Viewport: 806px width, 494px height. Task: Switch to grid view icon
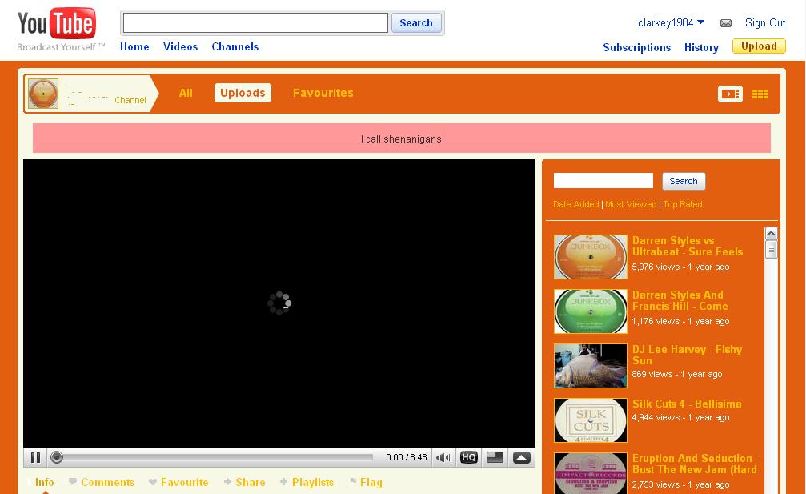(760, 94)
